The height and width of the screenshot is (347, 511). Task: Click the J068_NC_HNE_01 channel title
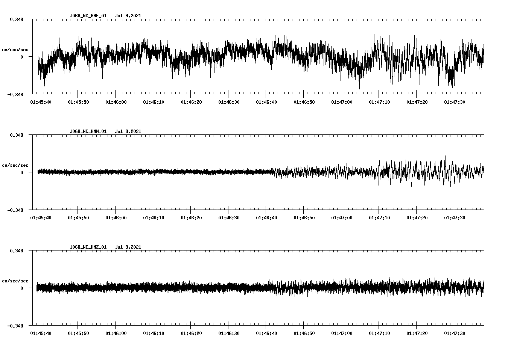coord(88,16)
